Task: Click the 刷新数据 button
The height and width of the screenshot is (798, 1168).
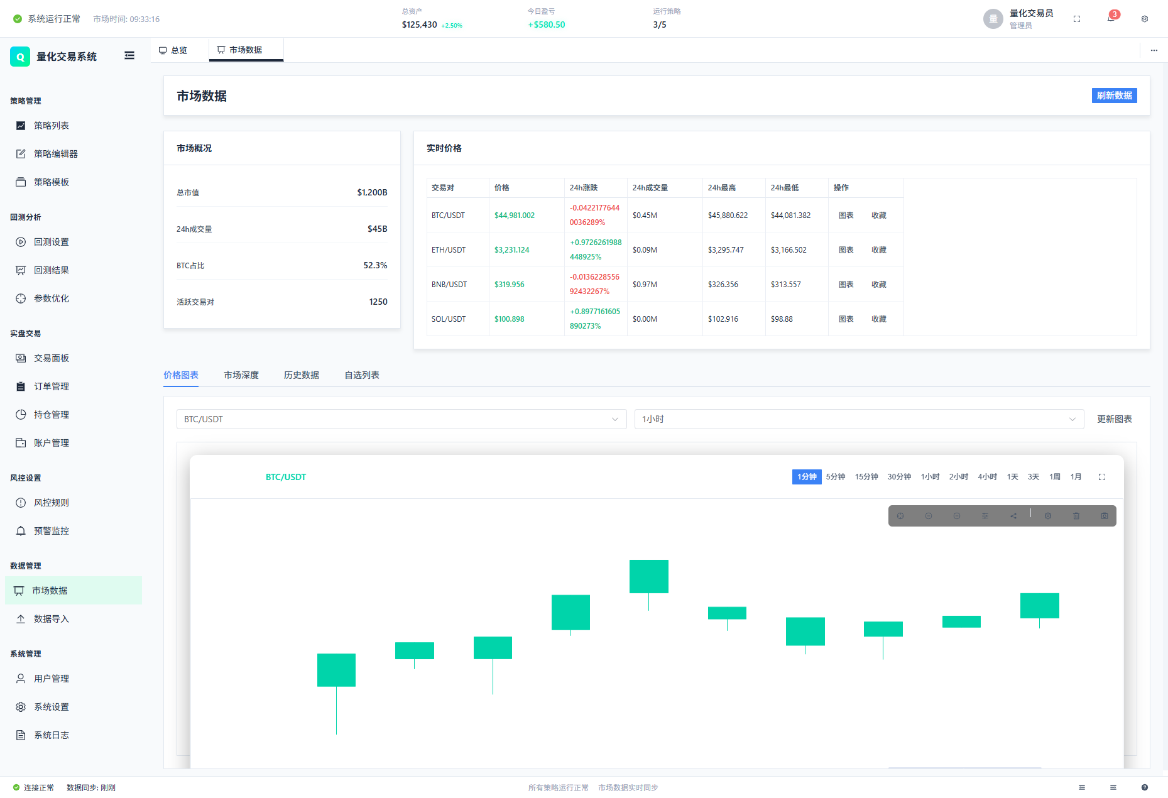Action: point(1115,96)
